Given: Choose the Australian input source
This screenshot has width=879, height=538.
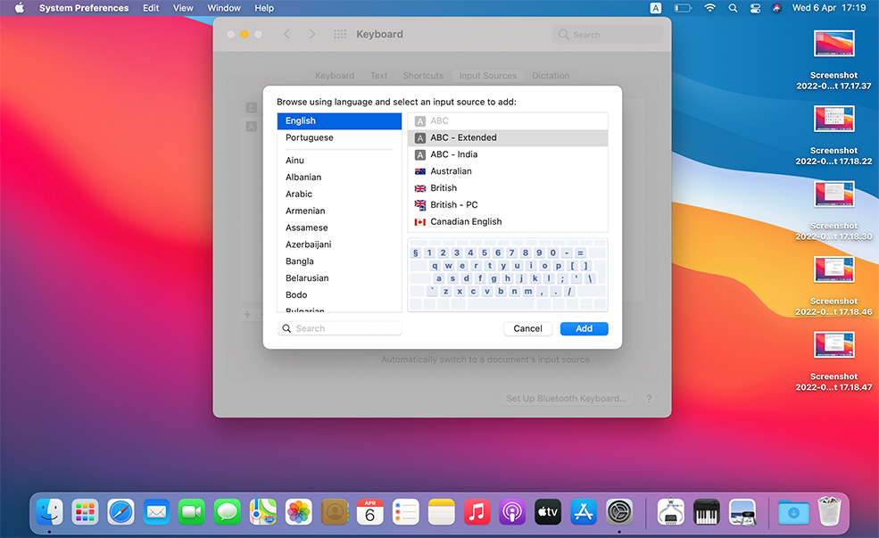Looking at the screenshot, I should point(508,171).
